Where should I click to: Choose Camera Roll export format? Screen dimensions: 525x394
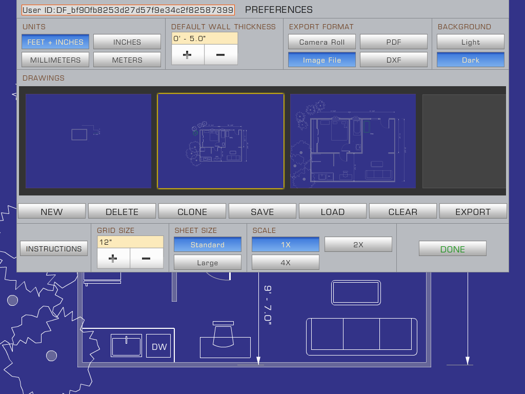pos(322,42)
